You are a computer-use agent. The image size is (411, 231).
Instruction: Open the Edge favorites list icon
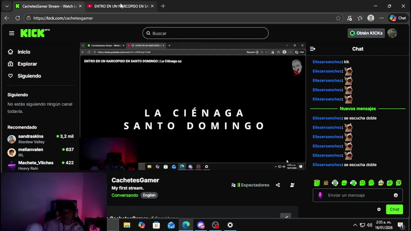pos(360,18)
